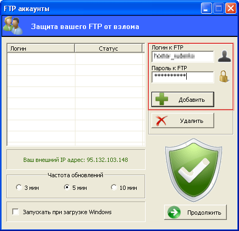The height and width of the screenshot is (231, 239).
Task: Click the golden padlock icon
Action: point(224,76)
